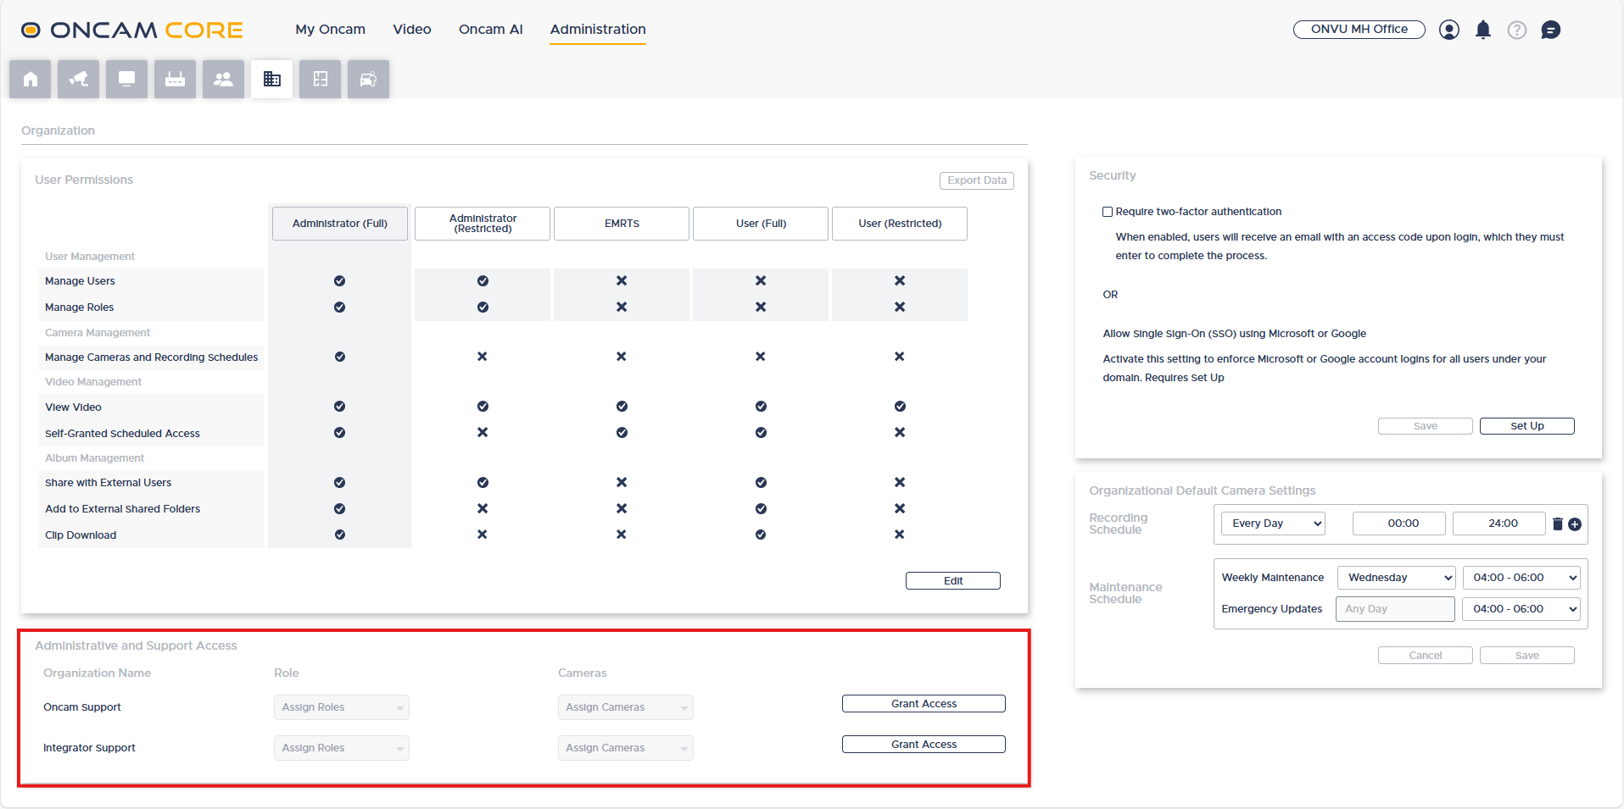This screenshot has width=1624, height=809.
Task: Click Manage Cameras cross for User (Full)
Action: [761, 357]
